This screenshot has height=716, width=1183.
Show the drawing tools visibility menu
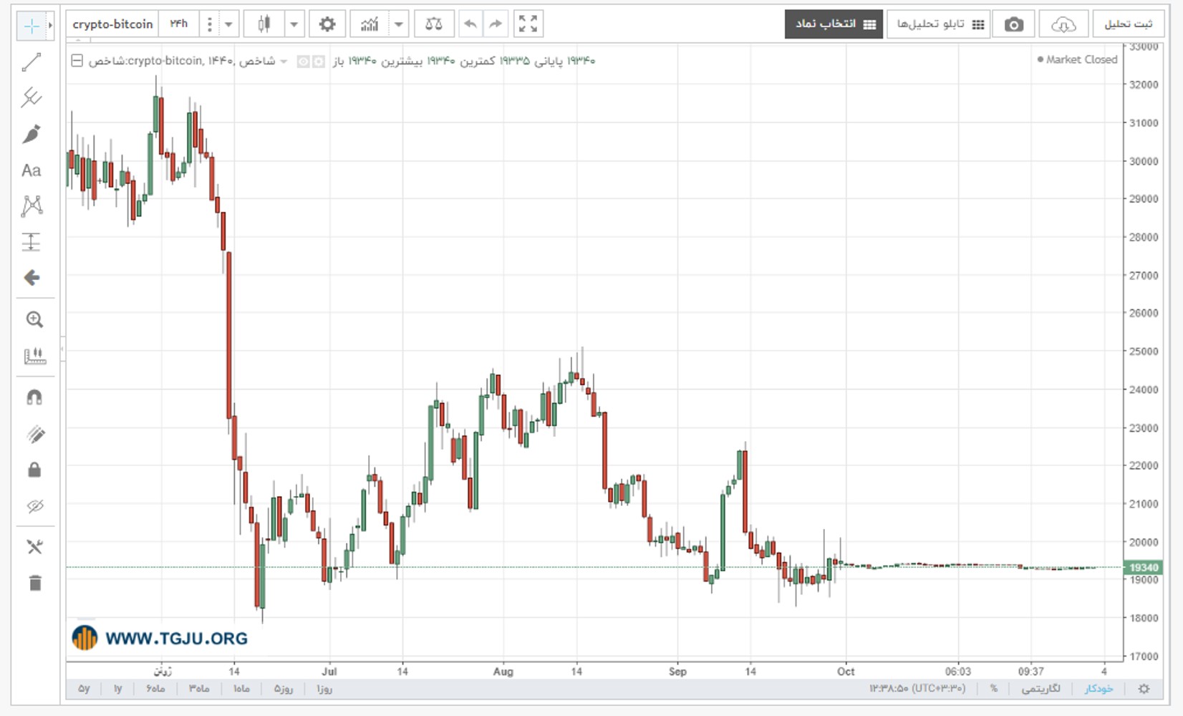click(x=34, y=547)
